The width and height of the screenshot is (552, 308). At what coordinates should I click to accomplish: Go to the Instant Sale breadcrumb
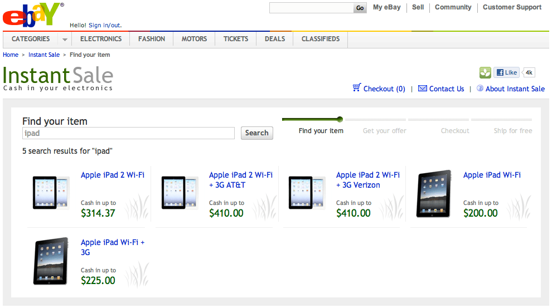pyautogui.click(x=44, y=55)
